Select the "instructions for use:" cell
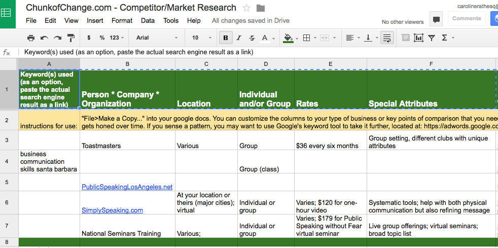Viewport: 498px width, 248px height. point(49,120)
